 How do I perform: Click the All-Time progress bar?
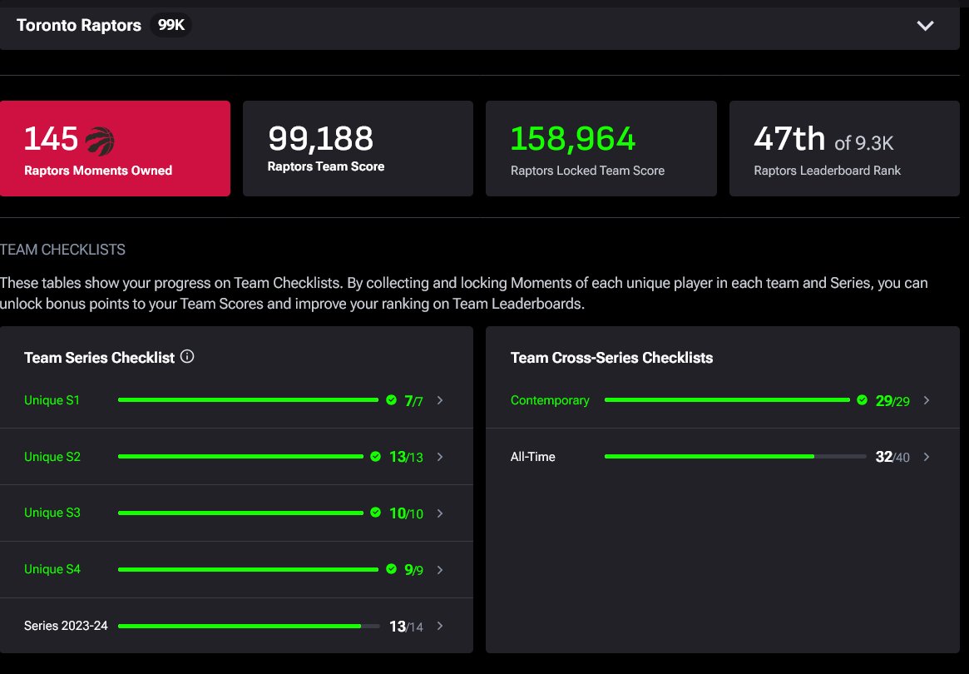(735, 456)
